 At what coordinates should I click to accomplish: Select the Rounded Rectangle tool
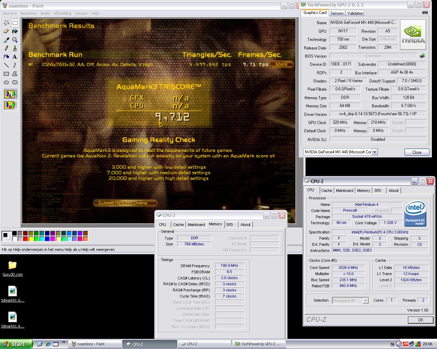[15, 82]
